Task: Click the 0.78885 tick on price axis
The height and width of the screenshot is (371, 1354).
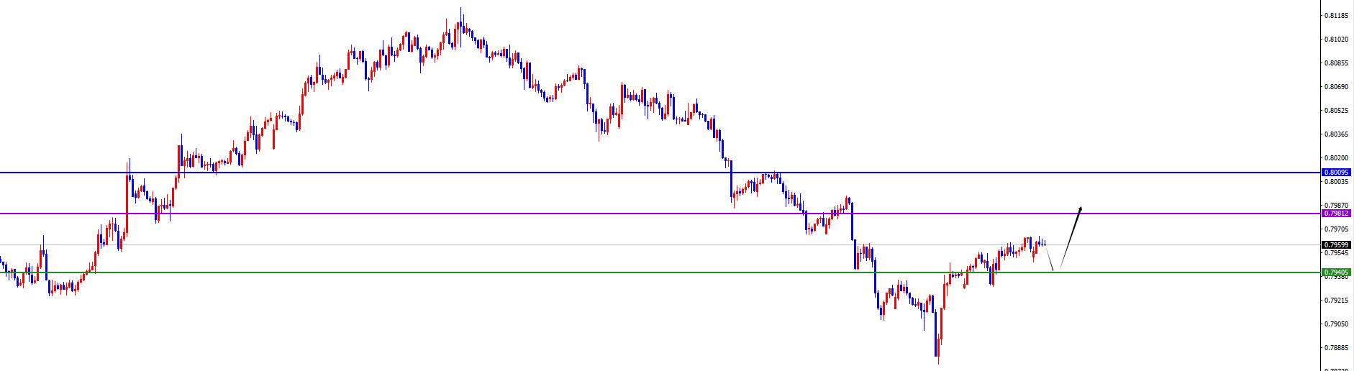Action: tap(1337, 348)
